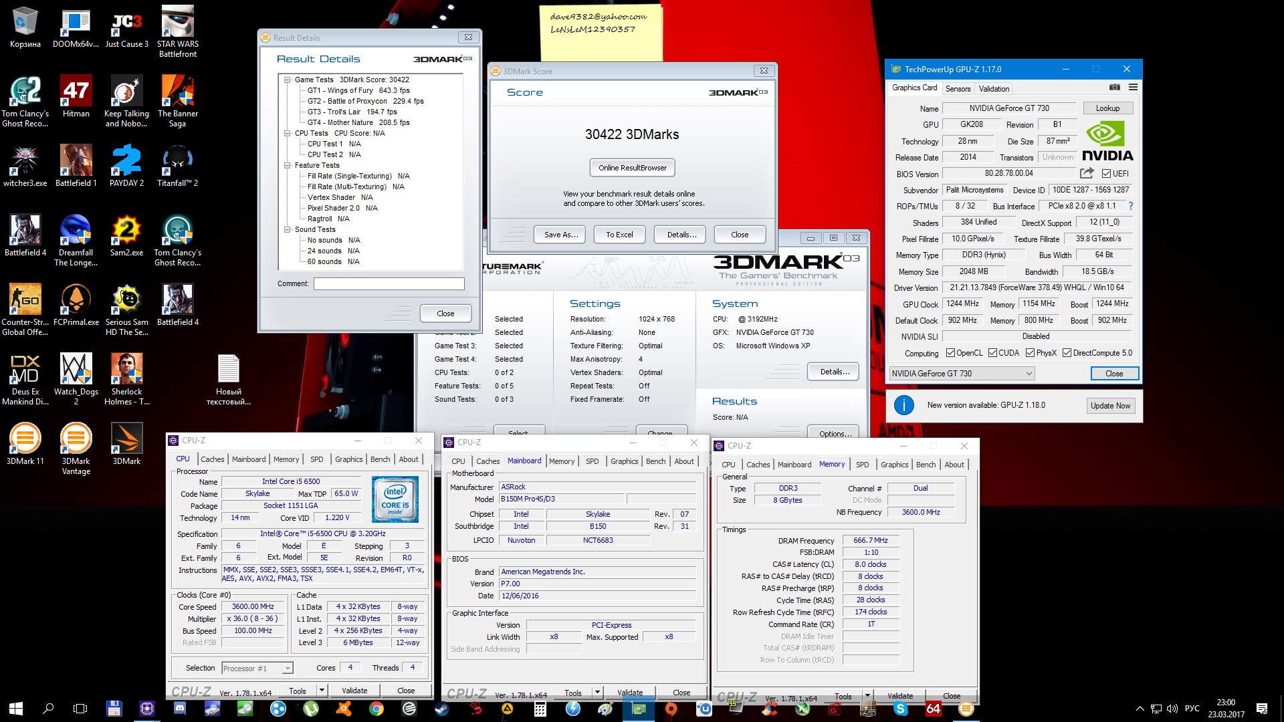Select Keep Talking and Nobody desktop icon

pos(126,102)
